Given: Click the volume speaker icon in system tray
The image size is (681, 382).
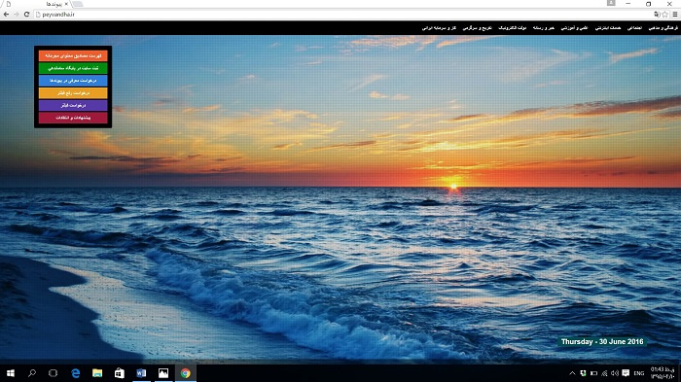Looking at the screenshot, I should [615, 373].
